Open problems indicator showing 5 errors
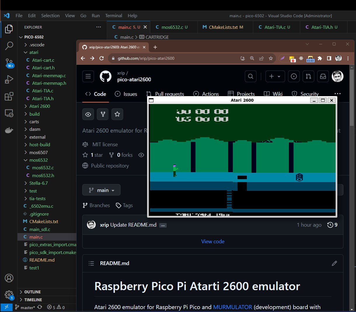The height and width of the screenshot is (312, 356). point(56,307)
